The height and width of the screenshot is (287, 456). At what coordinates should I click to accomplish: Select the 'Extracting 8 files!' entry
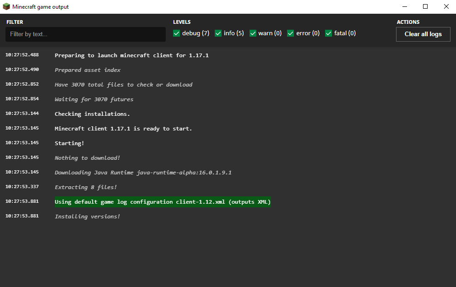[x=86, y=187]
